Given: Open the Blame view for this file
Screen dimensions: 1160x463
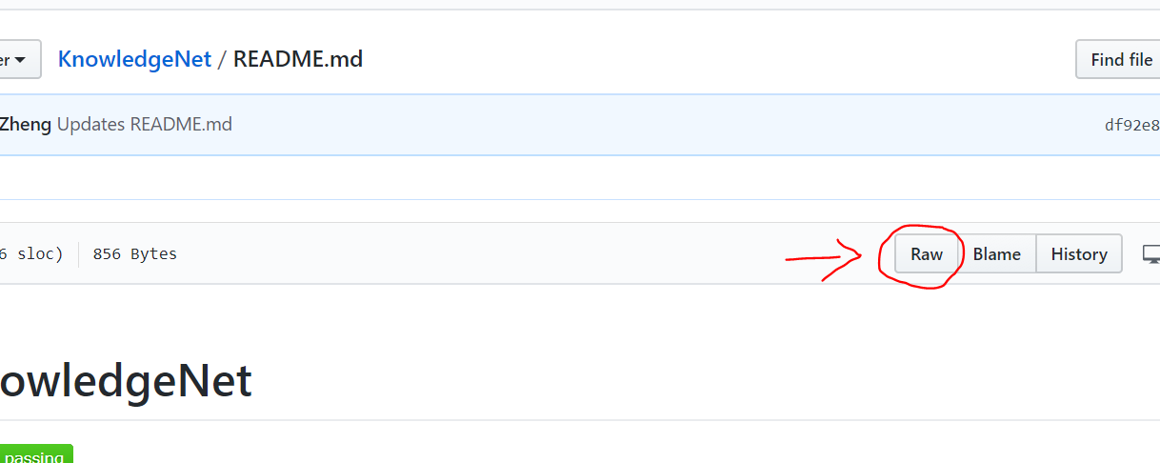Looking at the screenshot, I should [x=996, y=254].
